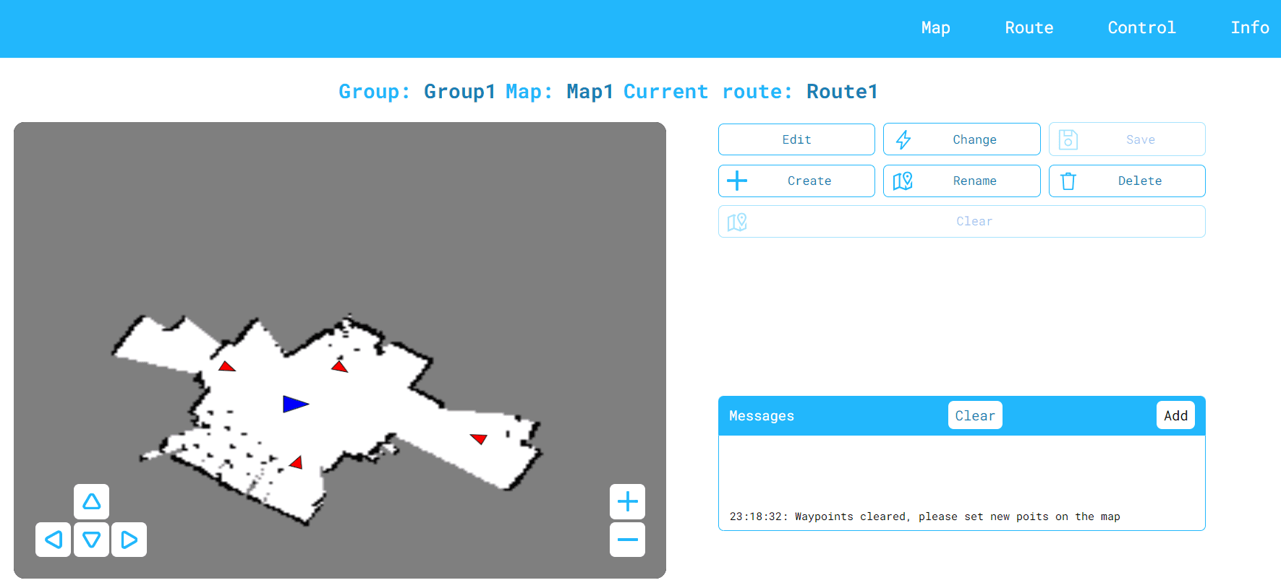Image resolution: width=1281 pixels, height=588 pixels.
Task: Click the Change route button
Action: [x=961, y=139]
